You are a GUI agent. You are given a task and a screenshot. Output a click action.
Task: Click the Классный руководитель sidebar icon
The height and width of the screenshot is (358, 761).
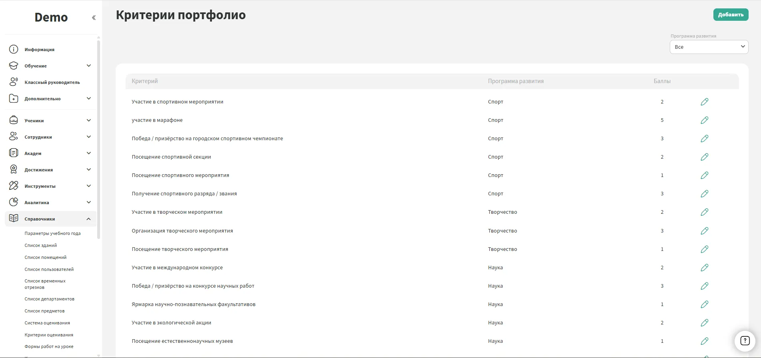pos(14,82)
